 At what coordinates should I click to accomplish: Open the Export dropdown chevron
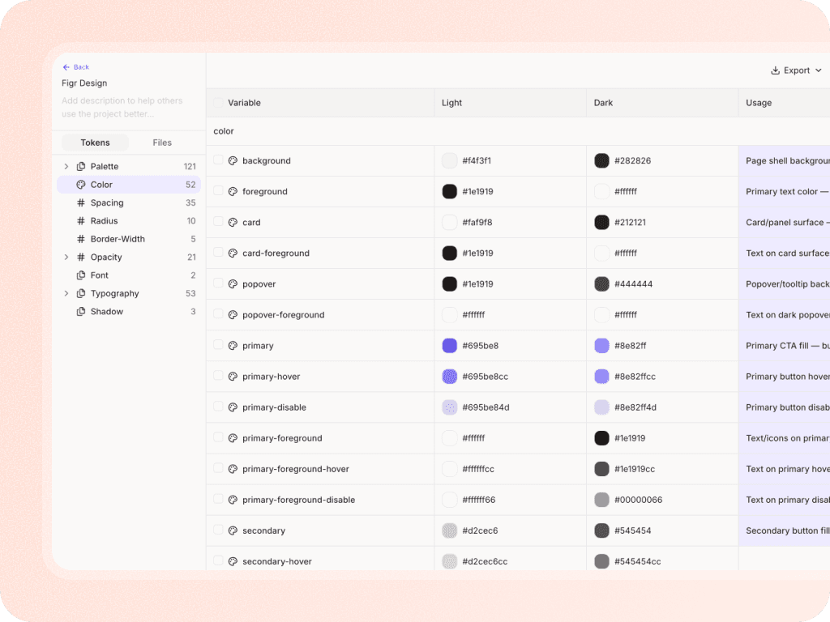pyautogui.click(x=819, y=70)
